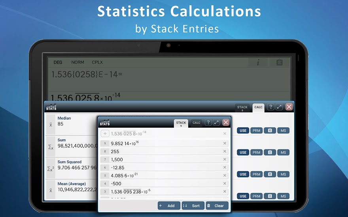The image size is (348, 217).
Task: Switch to CALC tab in front window
Action: (197, 123)
